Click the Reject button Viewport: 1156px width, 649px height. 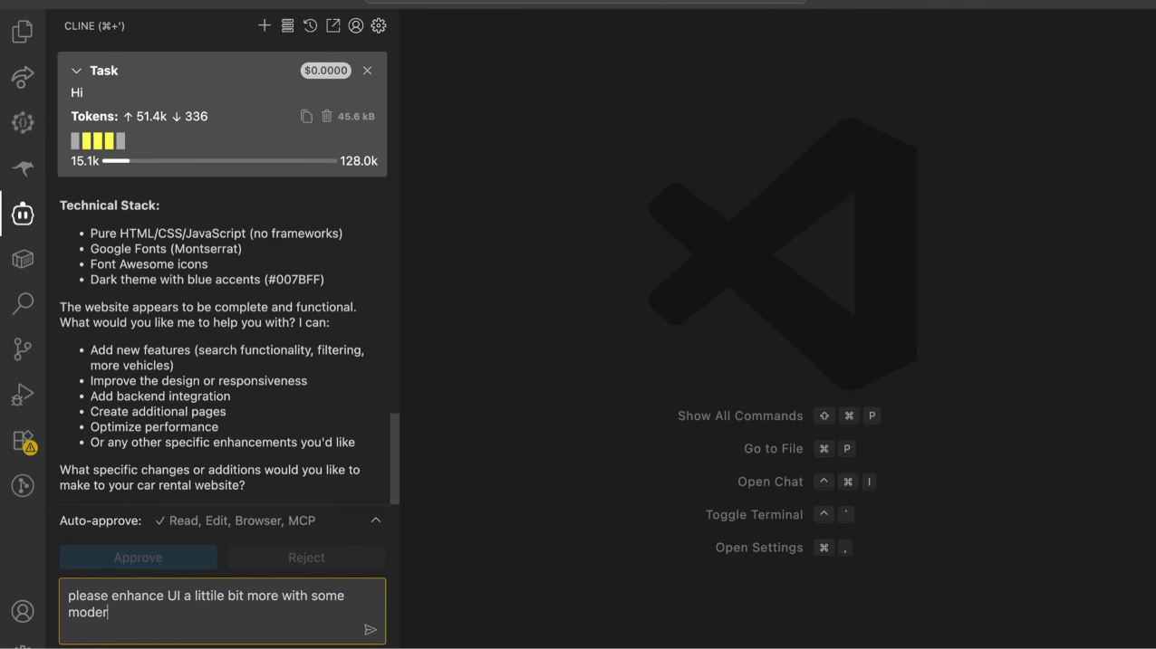point(306,558)
